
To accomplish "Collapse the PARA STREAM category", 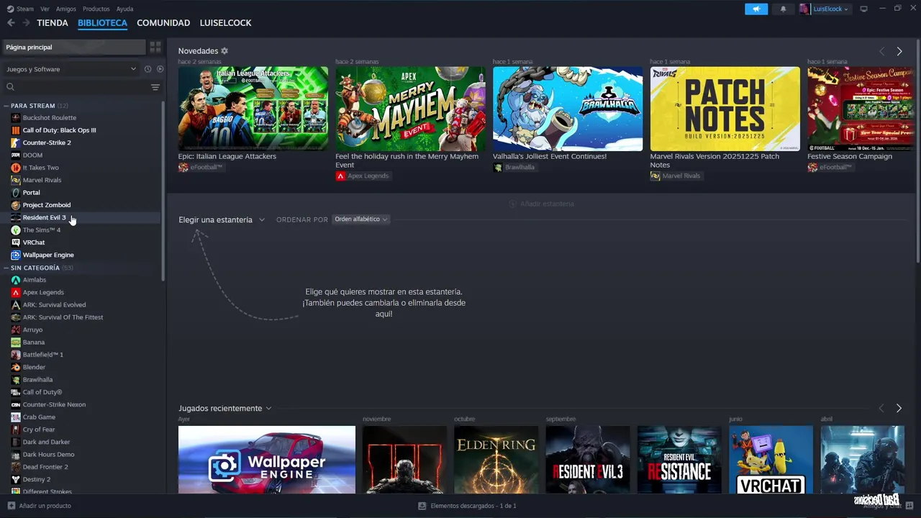I will tap(6, 106).
